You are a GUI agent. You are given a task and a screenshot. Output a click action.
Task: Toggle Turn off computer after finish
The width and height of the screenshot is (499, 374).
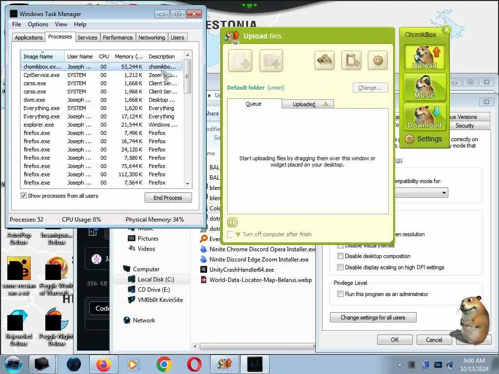[x=230, y=234]
